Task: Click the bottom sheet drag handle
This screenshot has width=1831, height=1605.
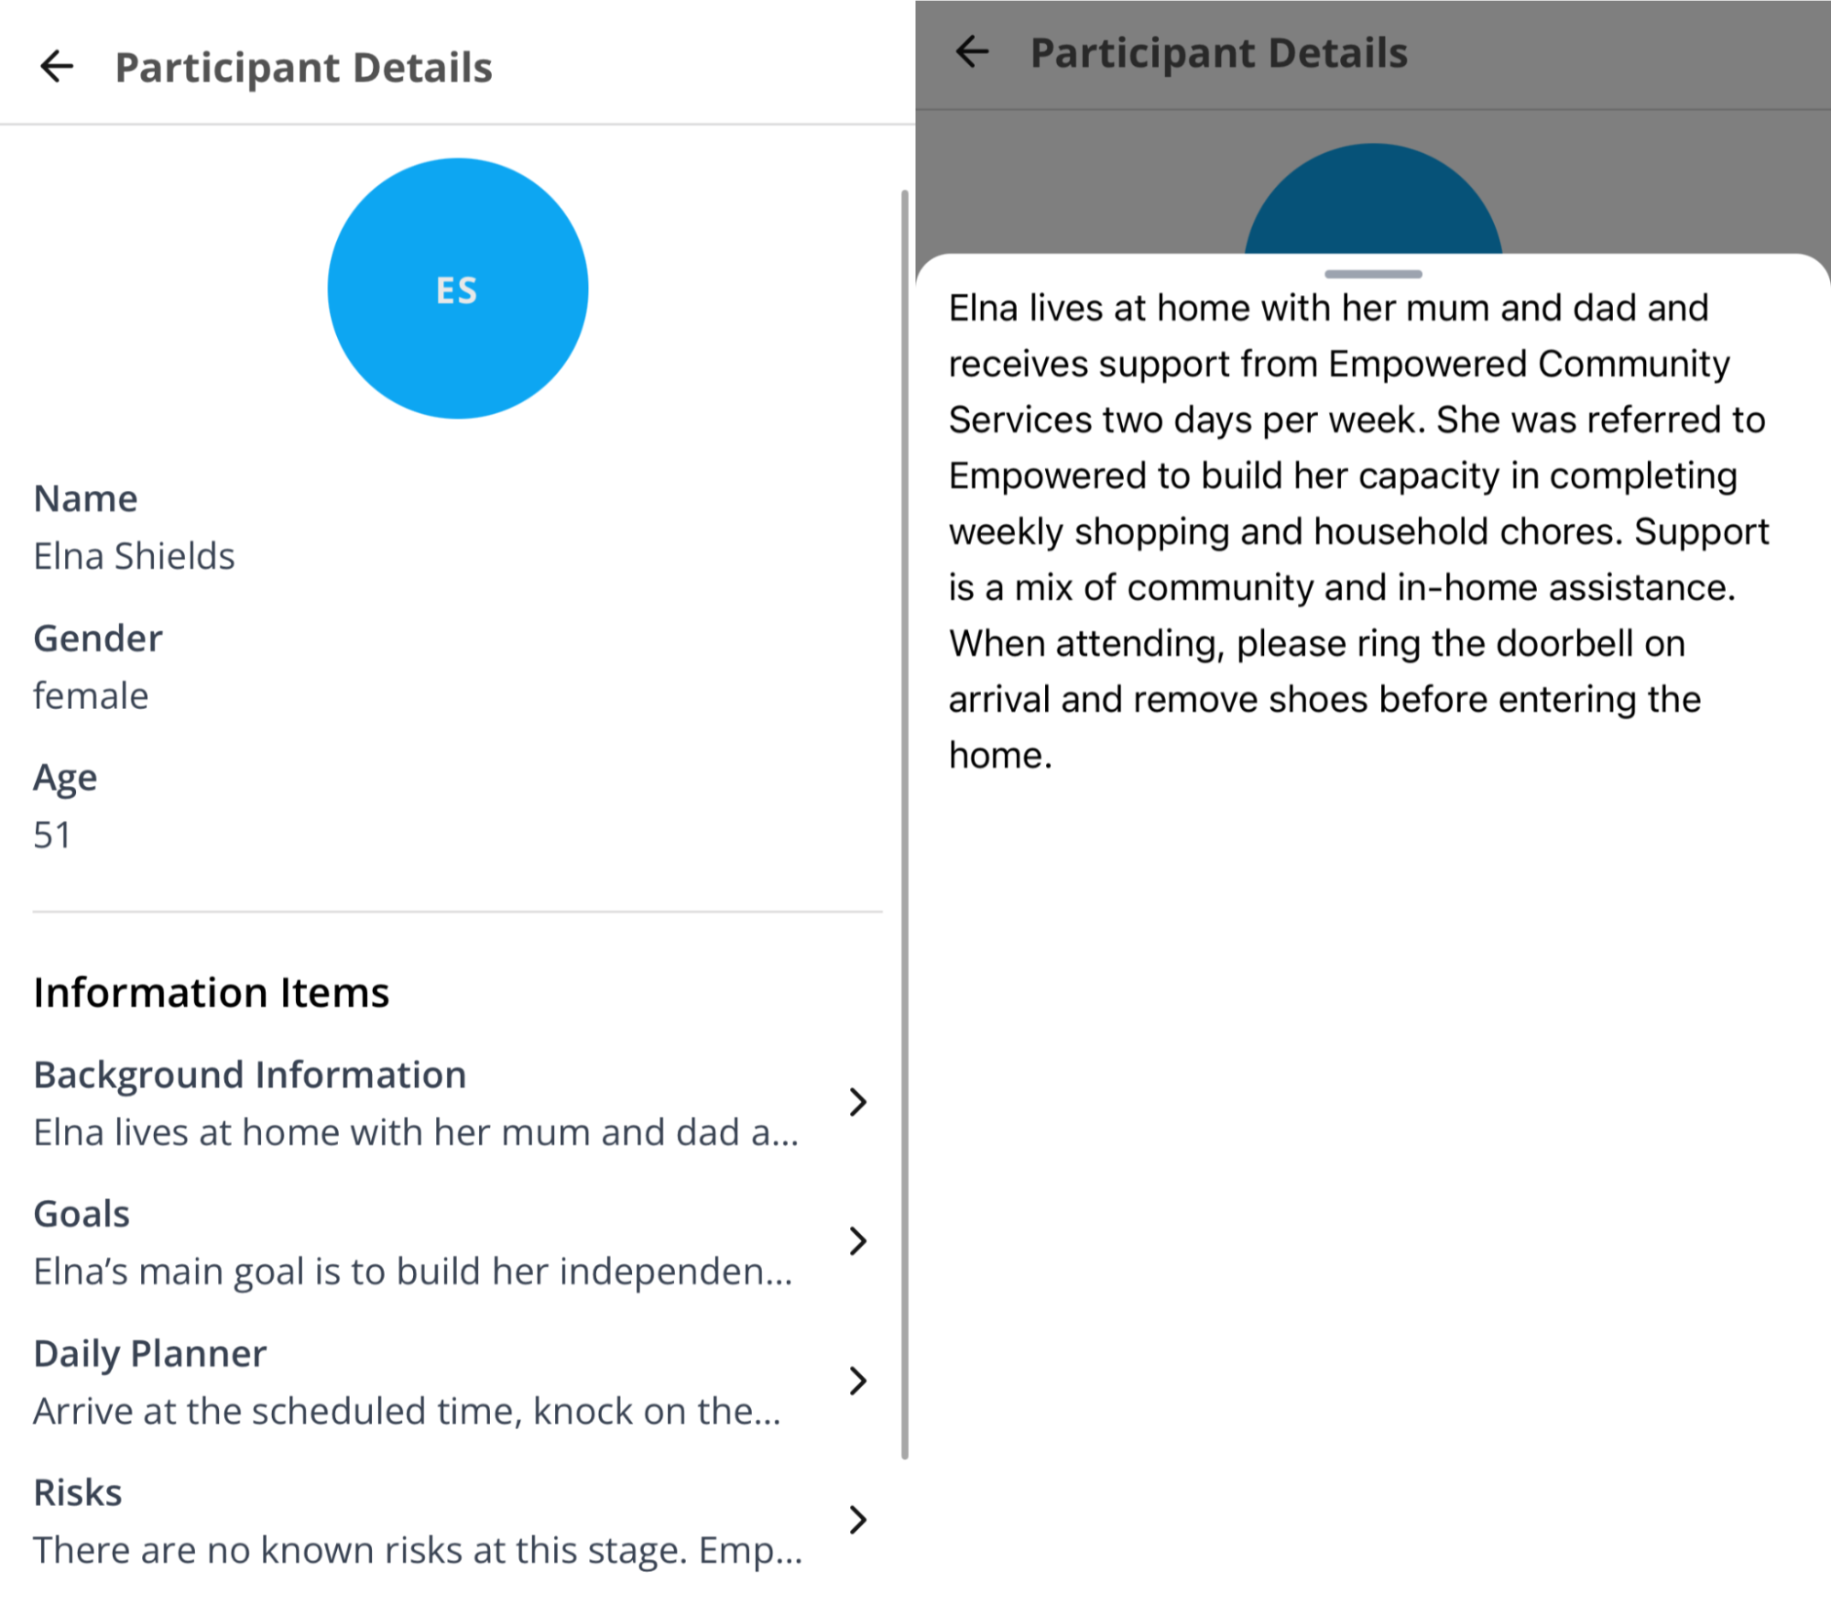Action: coord(1372,274)
